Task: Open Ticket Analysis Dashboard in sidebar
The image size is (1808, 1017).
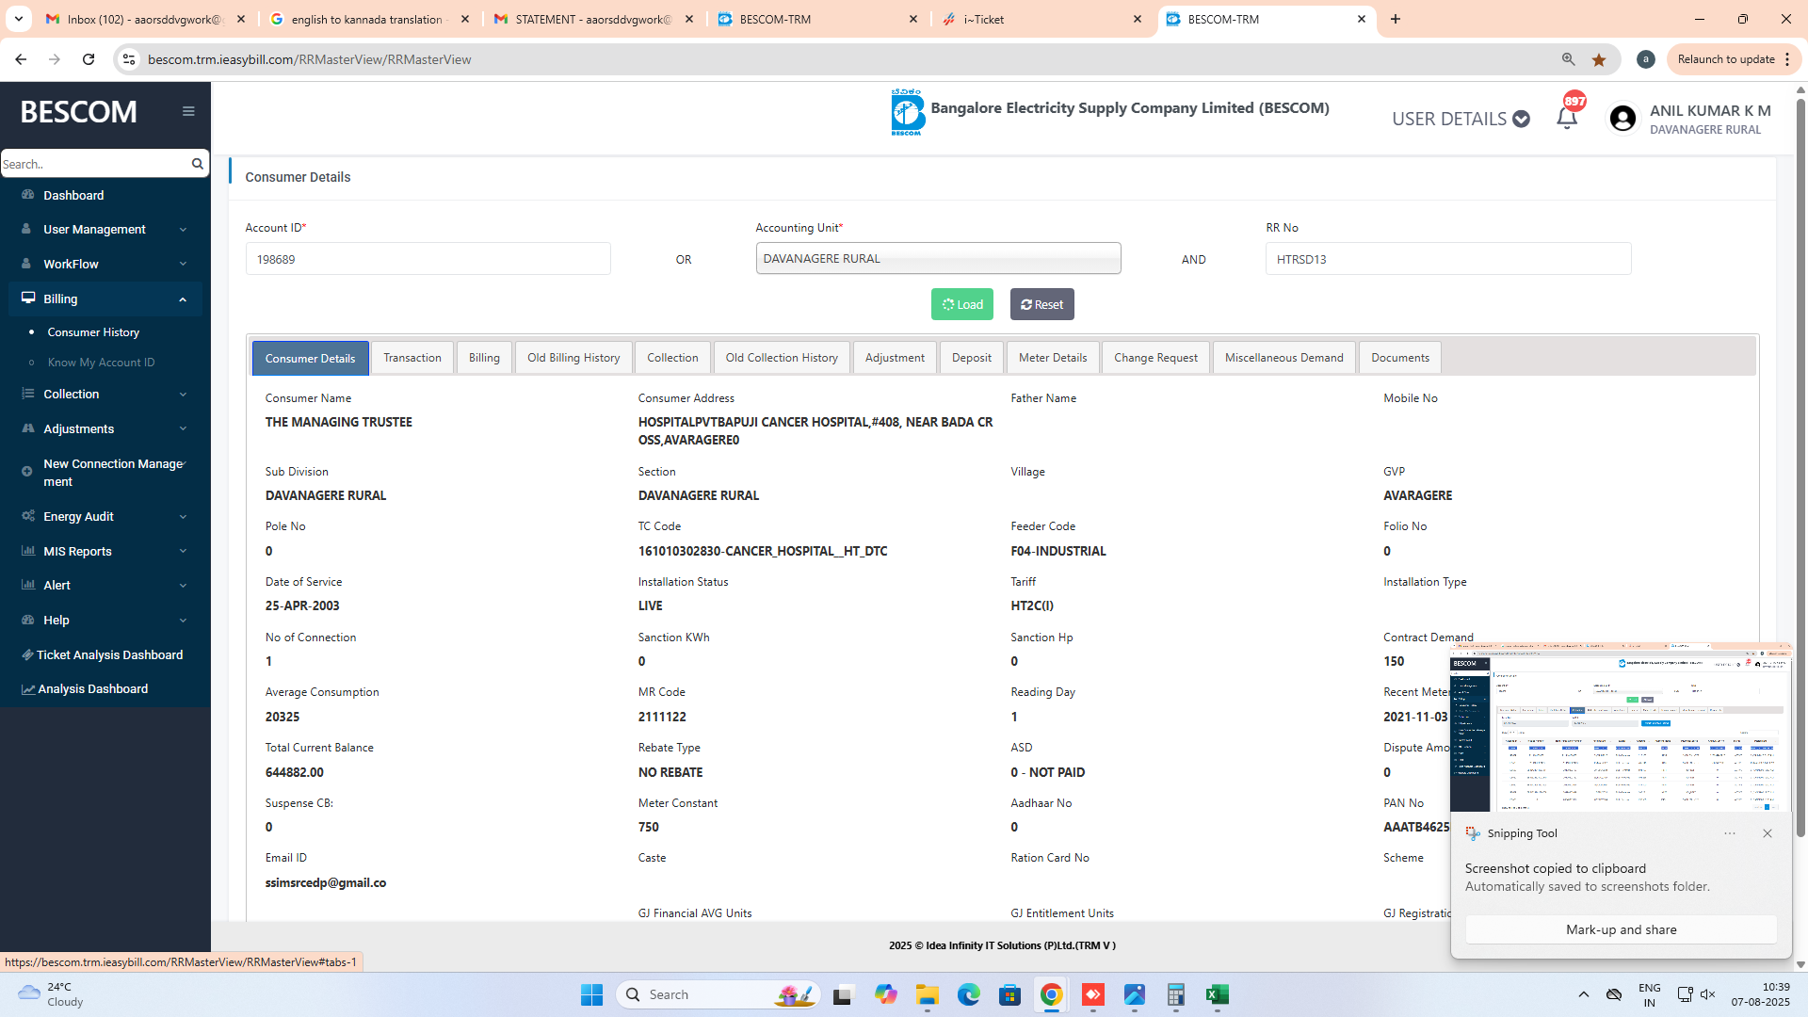Action: pyautogui.click(x=109, y=654)
